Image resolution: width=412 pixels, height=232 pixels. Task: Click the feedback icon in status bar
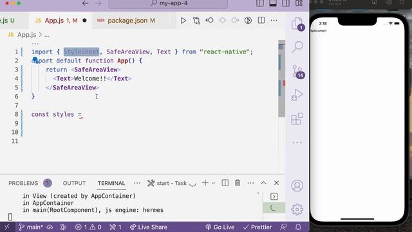pyautogui.click(x=283, y=227)
